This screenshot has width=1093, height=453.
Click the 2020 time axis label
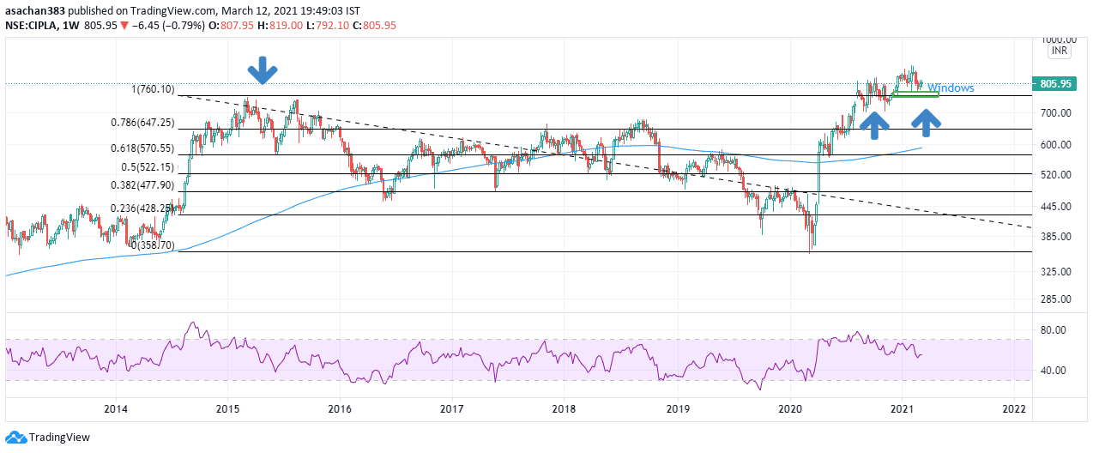[x=789, y=408]
